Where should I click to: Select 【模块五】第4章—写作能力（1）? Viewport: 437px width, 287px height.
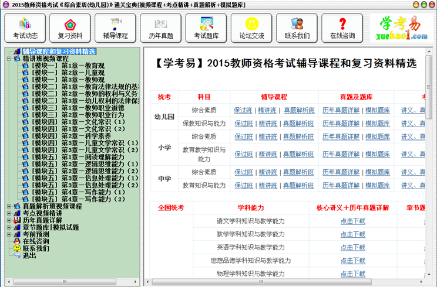tap(78, 192)
